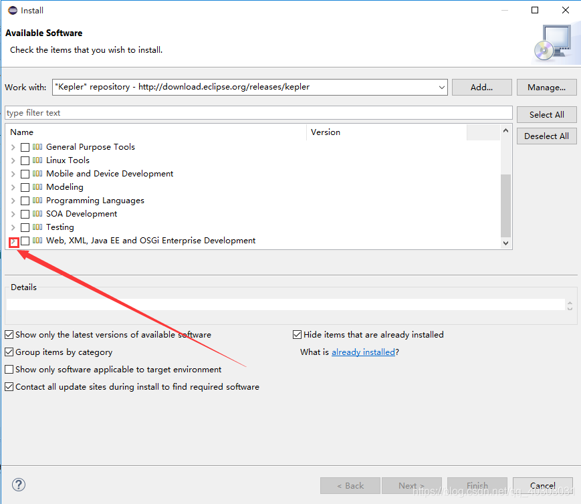Click the Testing category icon

37,227
